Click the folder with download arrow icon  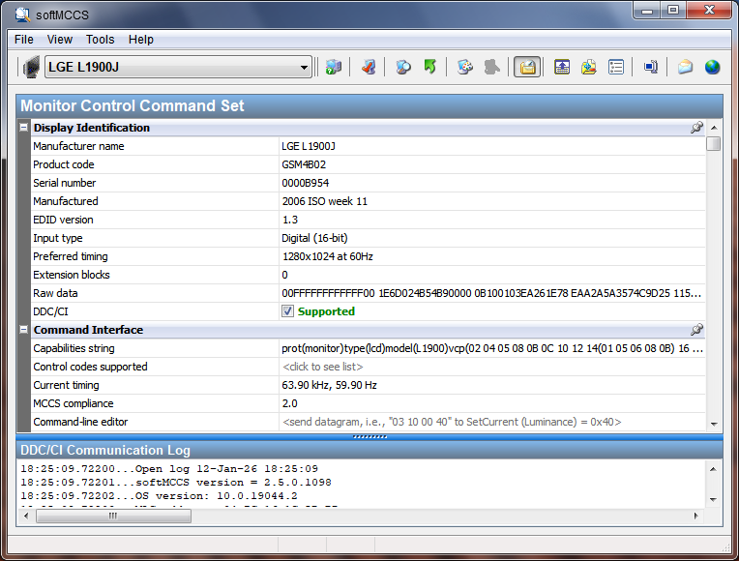[x=589, y=67]
